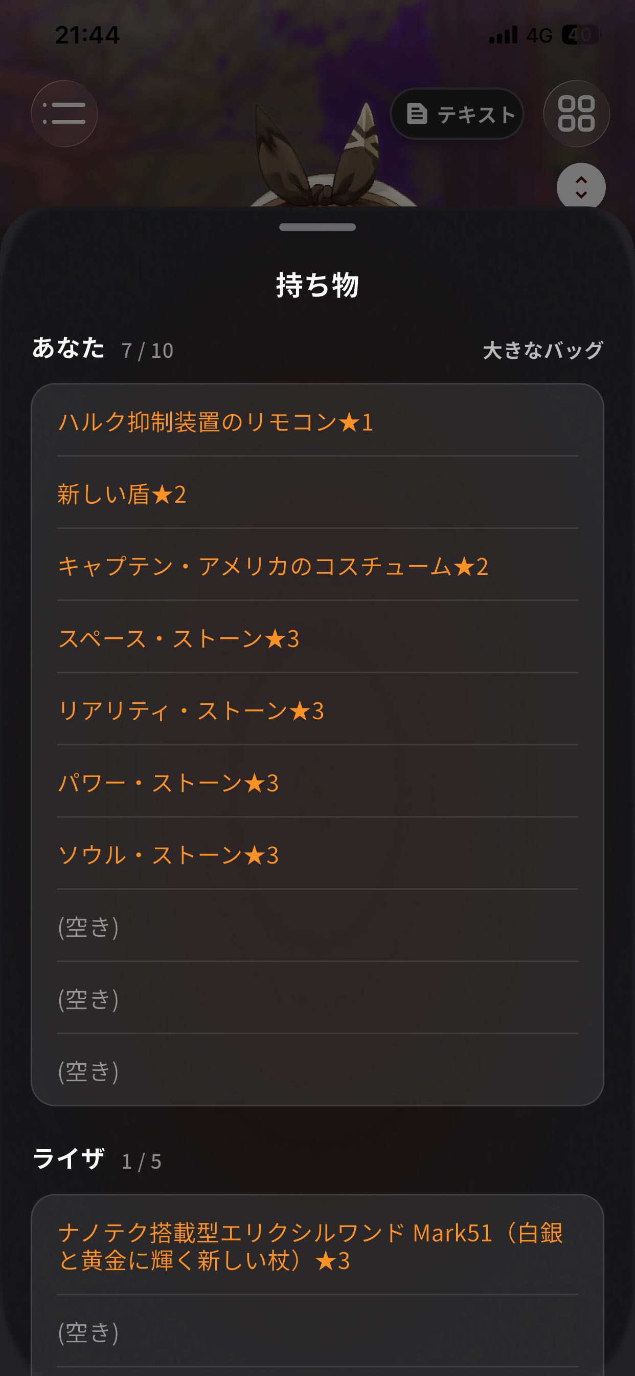The image size is (635, 1376).
Task: Select 新しい盾★2 item
Action: pos(318,493)
